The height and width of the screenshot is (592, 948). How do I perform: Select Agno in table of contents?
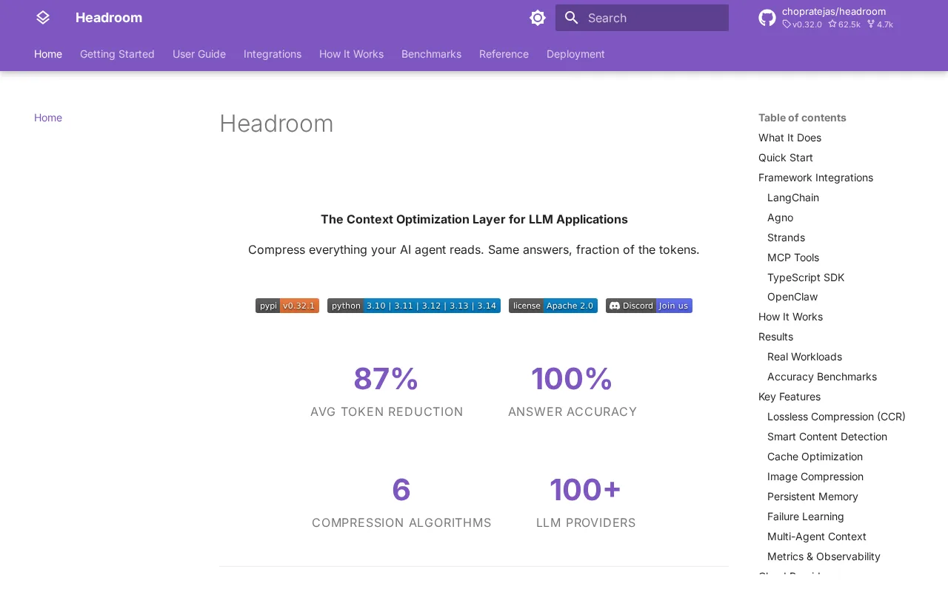pos(780,218)
